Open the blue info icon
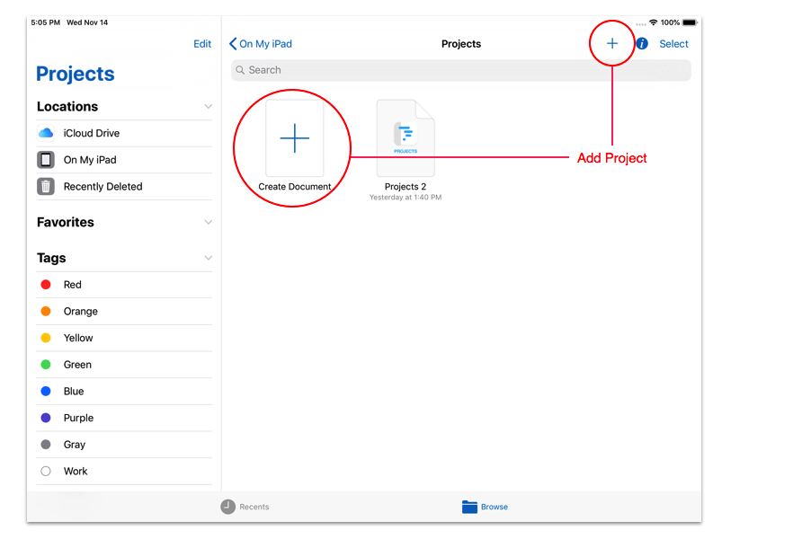The width and height of the screenshot is (811, 539). click(642, 43)
